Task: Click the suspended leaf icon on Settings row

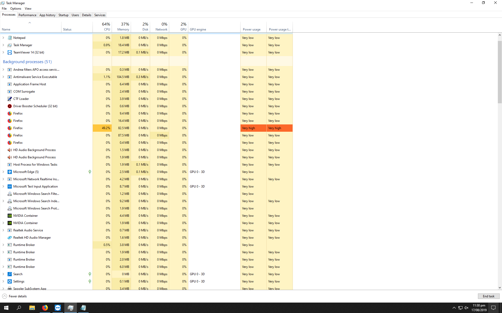Action: (x=90, y=281)
